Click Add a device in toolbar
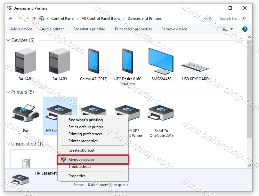The height and width of the screenshot is (196, 259). (x=21, y=29)
